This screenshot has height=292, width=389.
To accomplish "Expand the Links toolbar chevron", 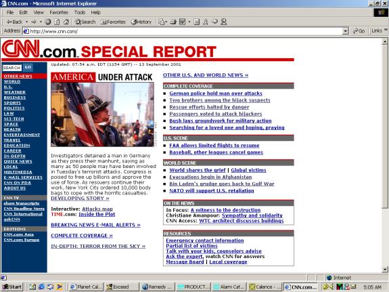I will coord(386,30).
